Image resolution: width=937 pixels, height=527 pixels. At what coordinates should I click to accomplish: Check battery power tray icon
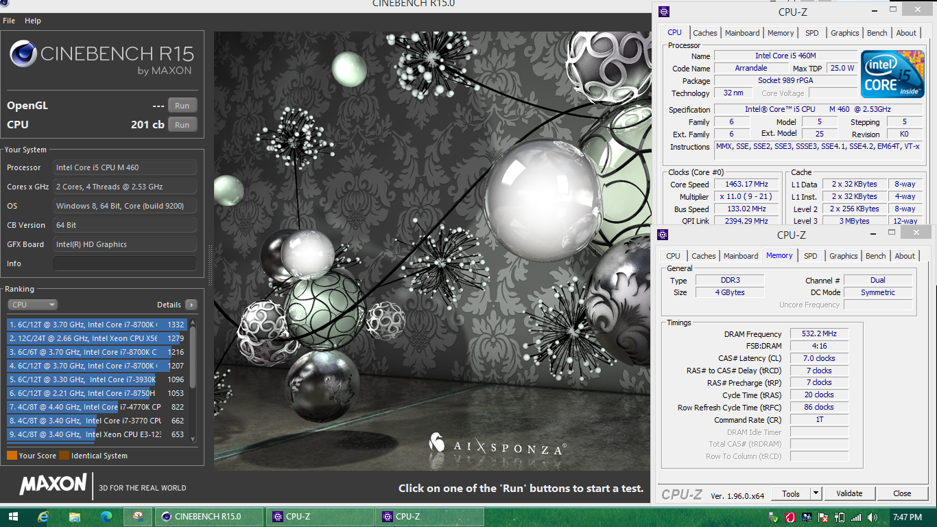(839, 517)
